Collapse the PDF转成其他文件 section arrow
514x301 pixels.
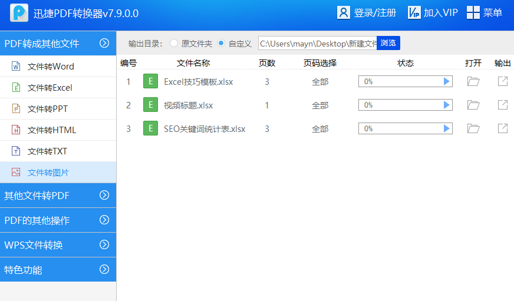click(x=104, y=43)
